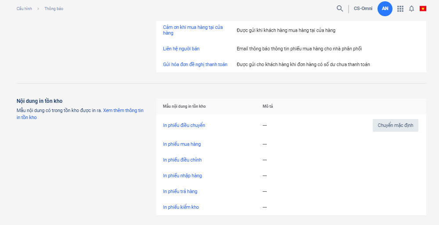Viewport: 439px width, 225px height.
Task: Open In phiếu điều chỉnh template
Action: click(182, 160)
